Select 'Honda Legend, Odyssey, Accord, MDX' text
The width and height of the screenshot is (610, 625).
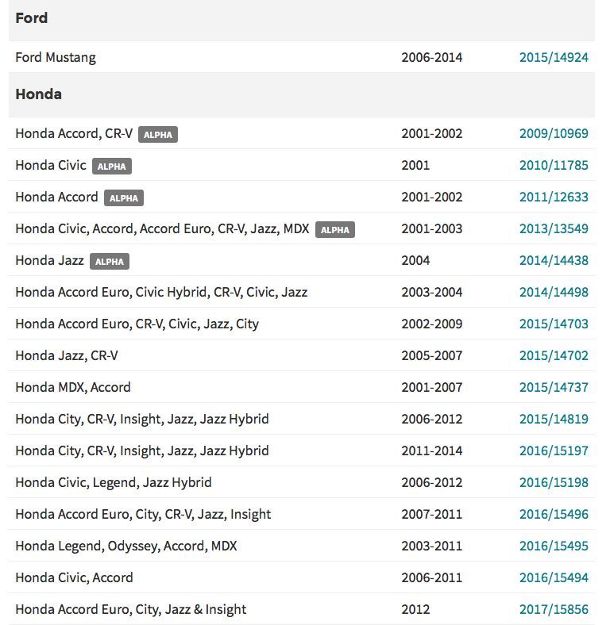pyautogui.click(x=126, y=546)
